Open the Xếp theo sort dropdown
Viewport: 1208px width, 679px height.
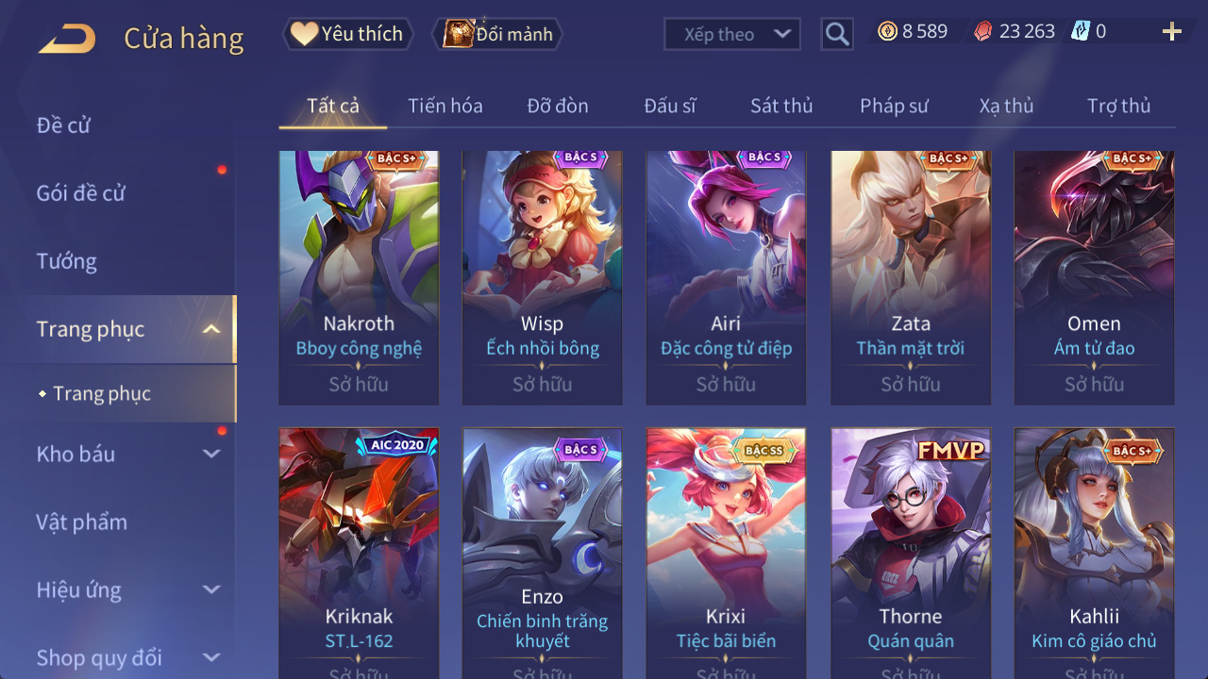(732, 35)
